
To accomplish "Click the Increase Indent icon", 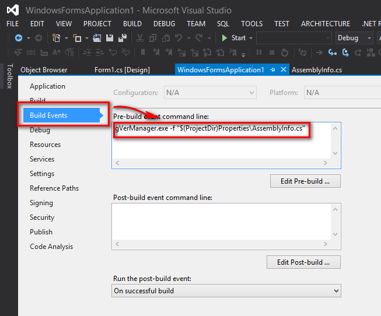I will click(100, 52).
